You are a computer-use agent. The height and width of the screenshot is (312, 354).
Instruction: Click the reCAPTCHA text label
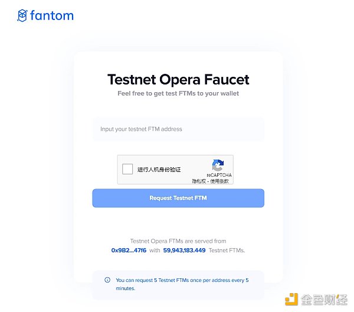point(219,175)
